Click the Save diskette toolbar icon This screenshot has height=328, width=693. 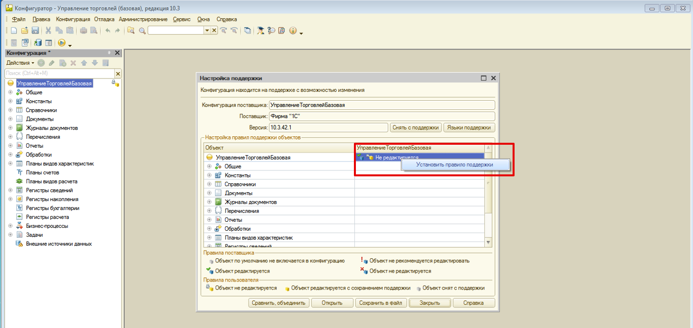pos(35,31)
